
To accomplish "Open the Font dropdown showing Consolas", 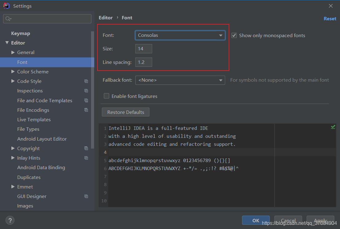I will [x=180, y=35].
